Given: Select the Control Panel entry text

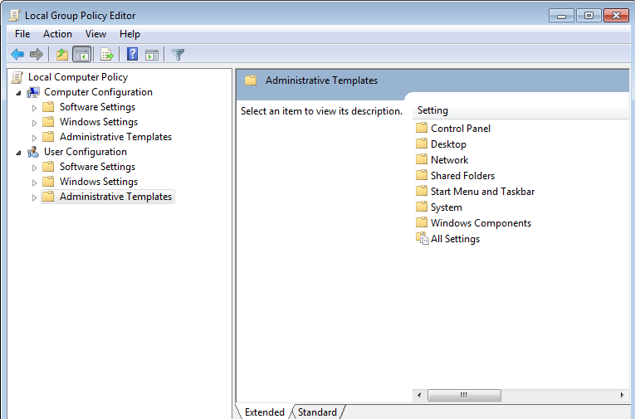Looking at the screenshot, I should (x=461, y=129).
